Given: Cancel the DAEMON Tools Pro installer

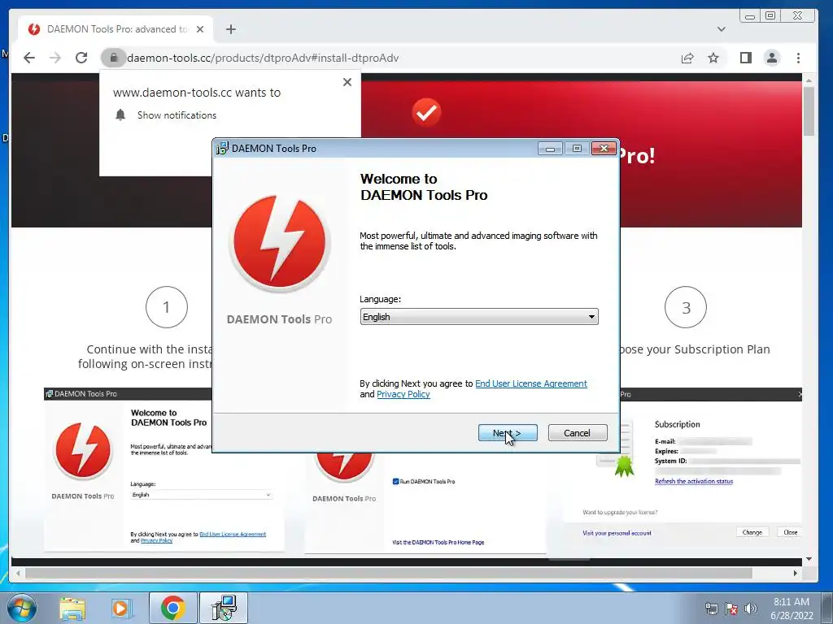Looking at the screenshot, I should pos(577,433).
